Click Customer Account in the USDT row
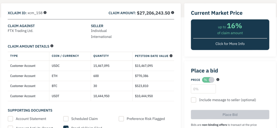Viewport: 277px width, 128px height. pos(23,96)
